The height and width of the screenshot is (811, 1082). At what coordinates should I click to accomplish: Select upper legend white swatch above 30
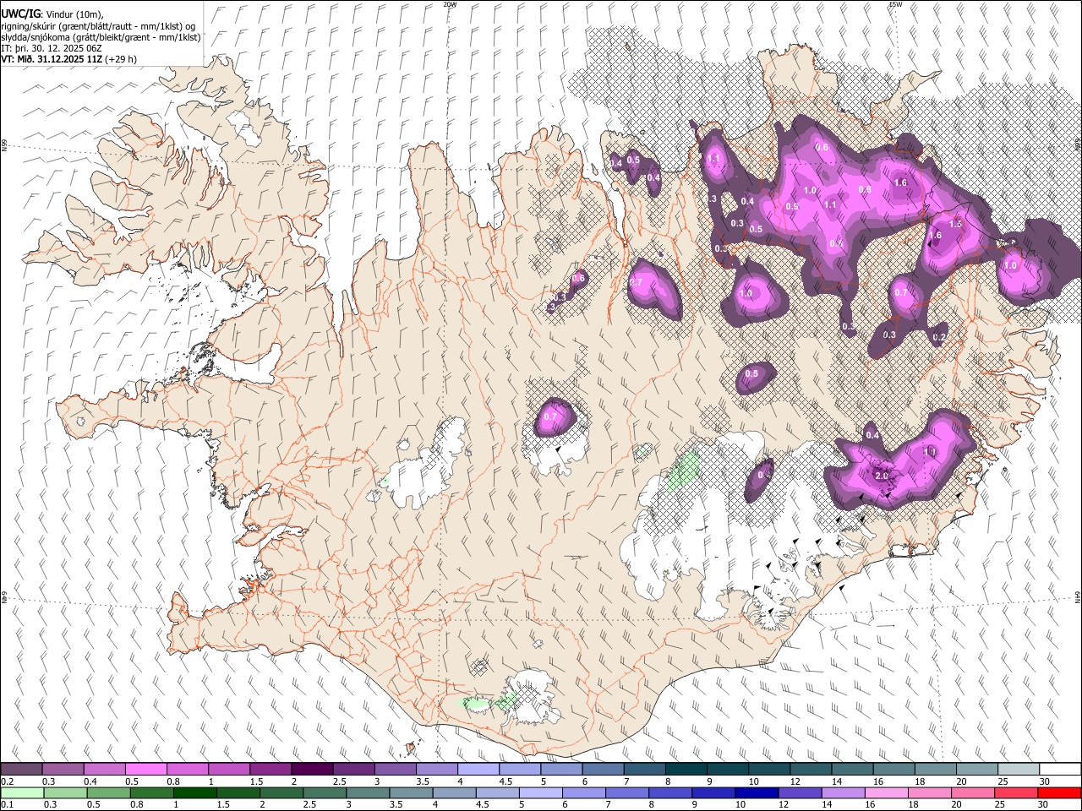click(1060, 770)
